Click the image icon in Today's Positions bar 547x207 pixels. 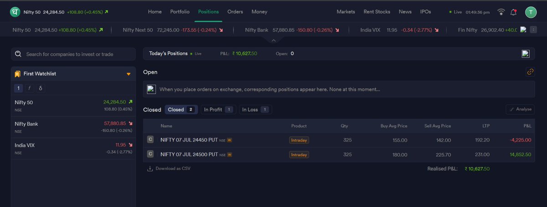point(526,54)
